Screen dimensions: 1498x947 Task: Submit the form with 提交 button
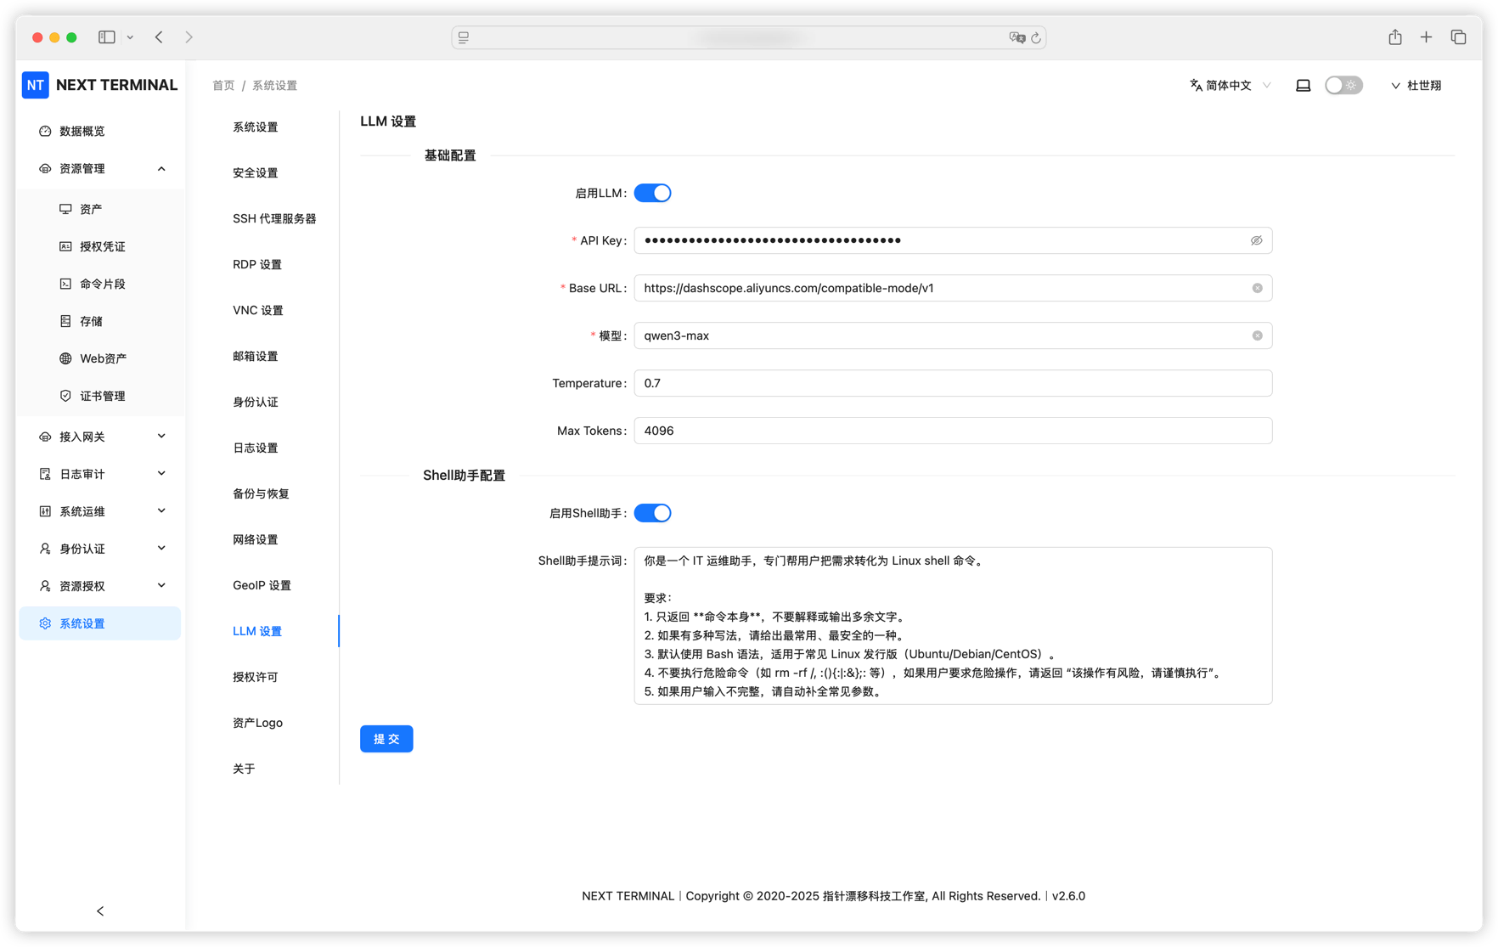tap(386, 738)
